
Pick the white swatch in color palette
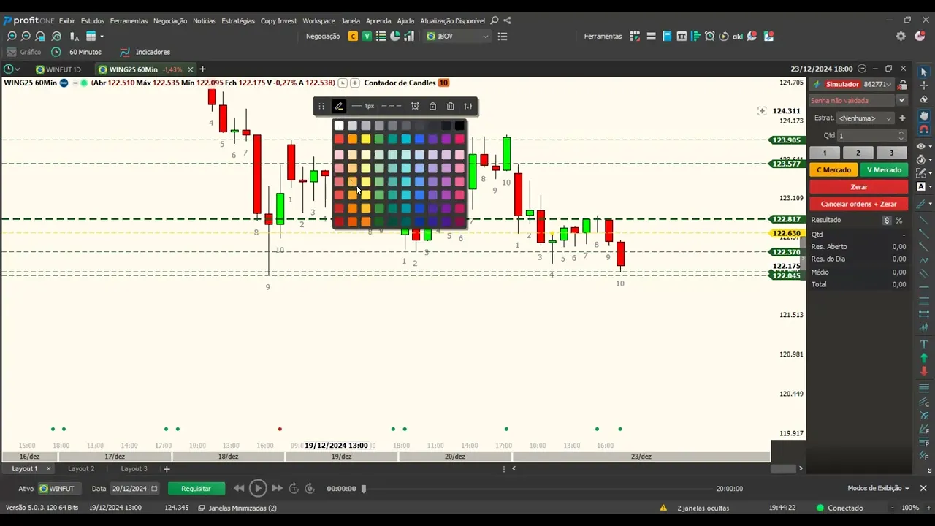point(339,126)
